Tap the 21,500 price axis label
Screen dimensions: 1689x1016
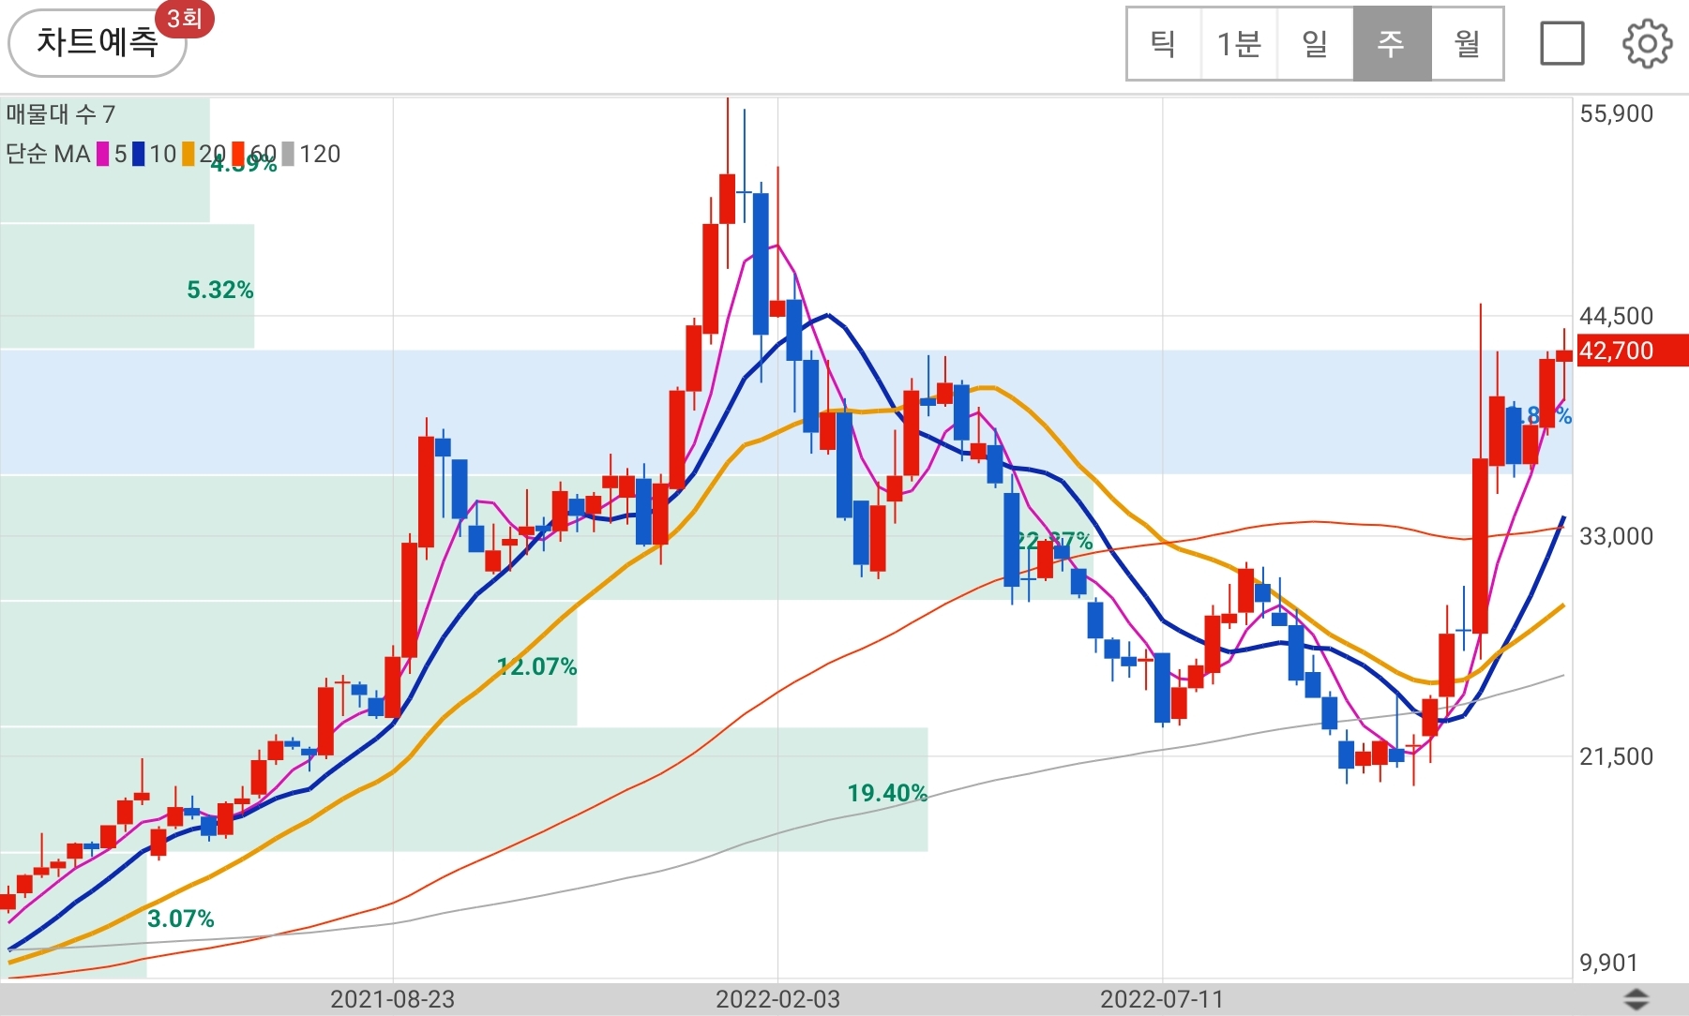pyautogui.click(x=1616, y=756)
